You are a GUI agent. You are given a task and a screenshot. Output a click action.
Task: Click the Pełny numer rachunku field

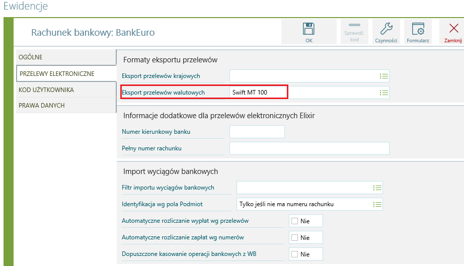[x=309, y=148]
